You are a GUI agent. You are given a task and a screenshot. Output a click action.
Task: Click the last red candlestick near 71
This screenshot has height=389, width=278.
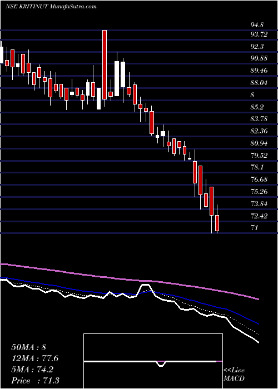tap(217, 223)
